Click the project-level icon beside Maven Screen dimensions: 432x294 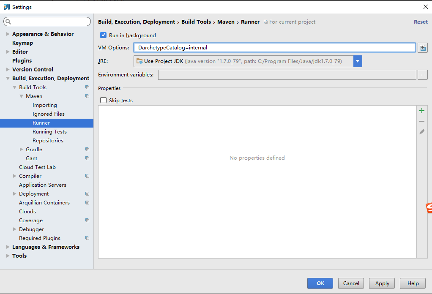(x=87, y=96)
